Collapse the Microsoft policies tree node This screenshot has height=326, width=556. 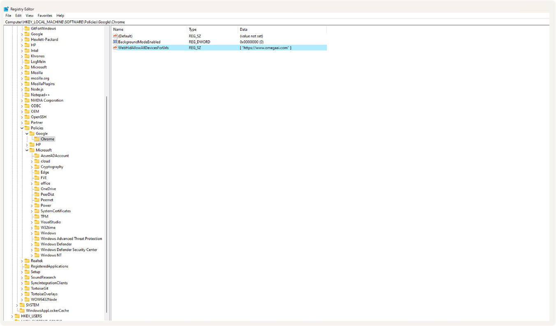click(x=27, y=150)
